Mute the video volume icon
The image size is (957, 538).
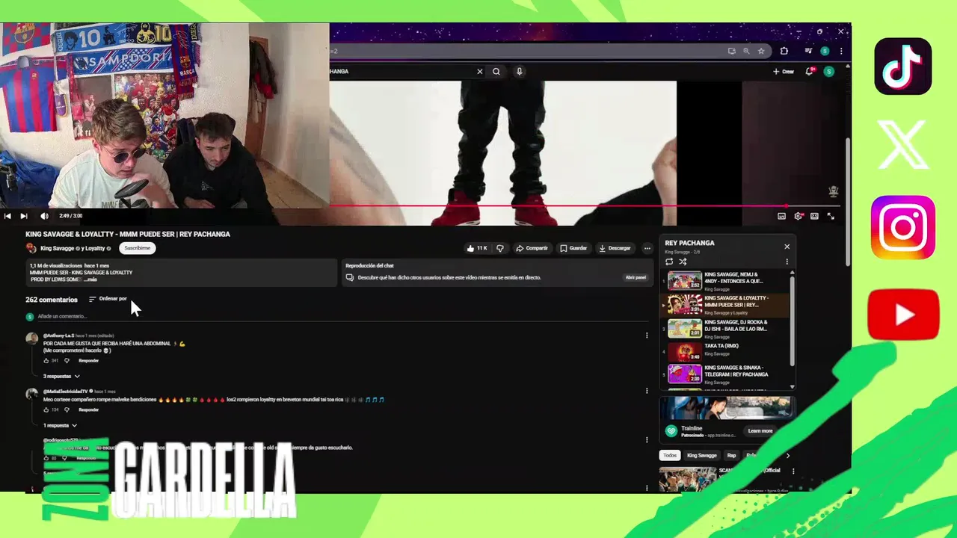[x=44, y=216]
